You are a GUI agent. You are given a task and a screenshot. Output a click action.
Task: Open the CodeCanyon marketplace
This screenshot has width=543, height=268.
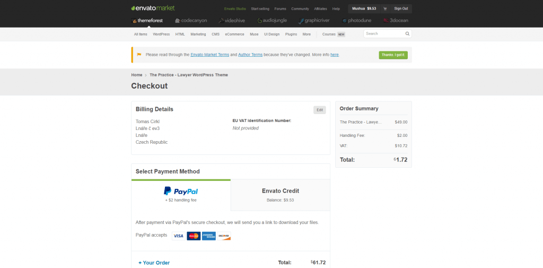point(191,21)
